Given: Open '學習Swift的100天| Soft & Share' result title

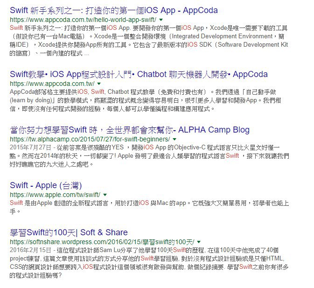Looking at the screenshot, I should [x=69, y=232].
